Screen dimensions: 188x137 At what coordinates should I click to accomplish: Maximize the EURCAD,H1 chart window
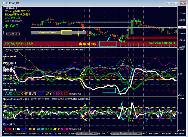(176, 3)
